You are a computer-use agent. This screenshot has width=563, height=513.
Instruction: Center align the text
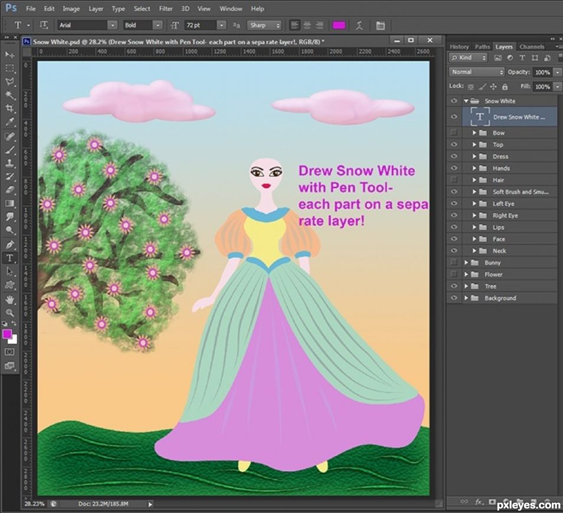pos(307,25)
